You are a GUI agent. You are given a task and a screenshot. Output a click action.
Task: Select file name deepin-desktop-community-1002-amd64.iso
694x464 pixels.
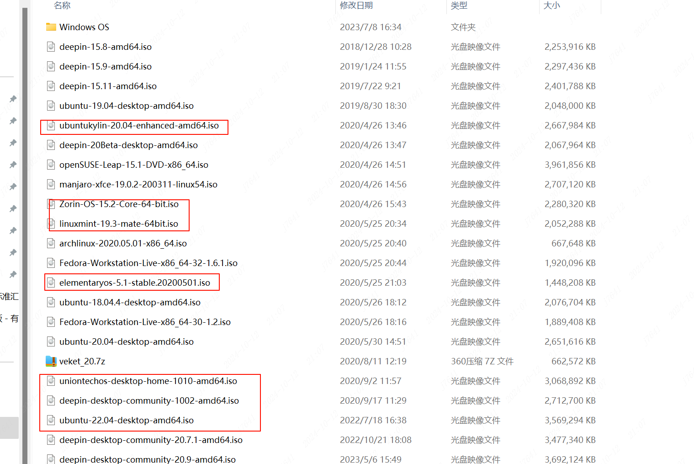149,400
